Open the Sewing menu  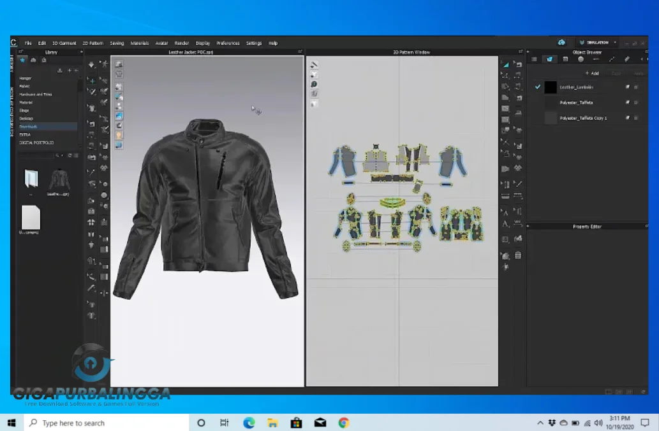(x=117, y=43)
